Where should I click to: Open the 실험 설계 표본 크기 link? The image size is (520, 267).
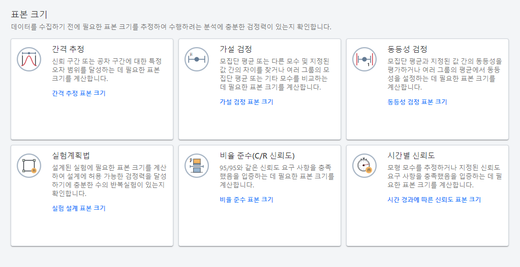79,208
